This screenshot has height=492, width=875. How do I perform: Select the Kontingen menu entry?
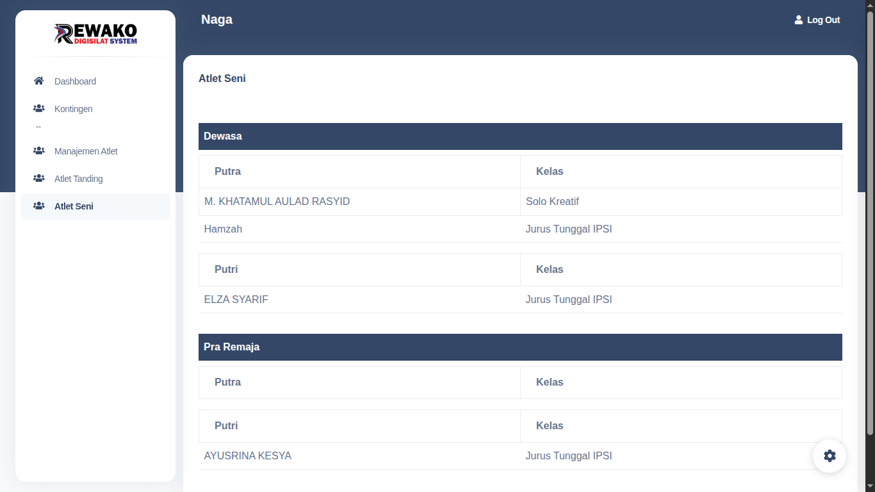coord(73,109)
